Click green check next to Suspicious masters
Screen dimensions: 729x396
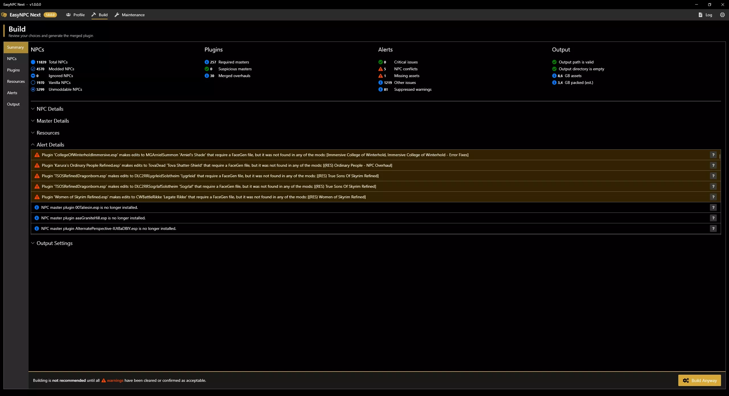(x=207, y=69)
